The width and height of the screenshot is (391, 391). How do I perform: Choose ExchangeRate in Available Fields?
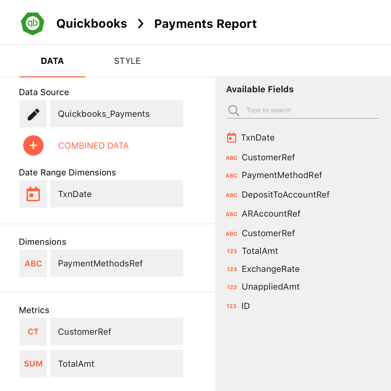pyautogui.click(x=271, y=269)
